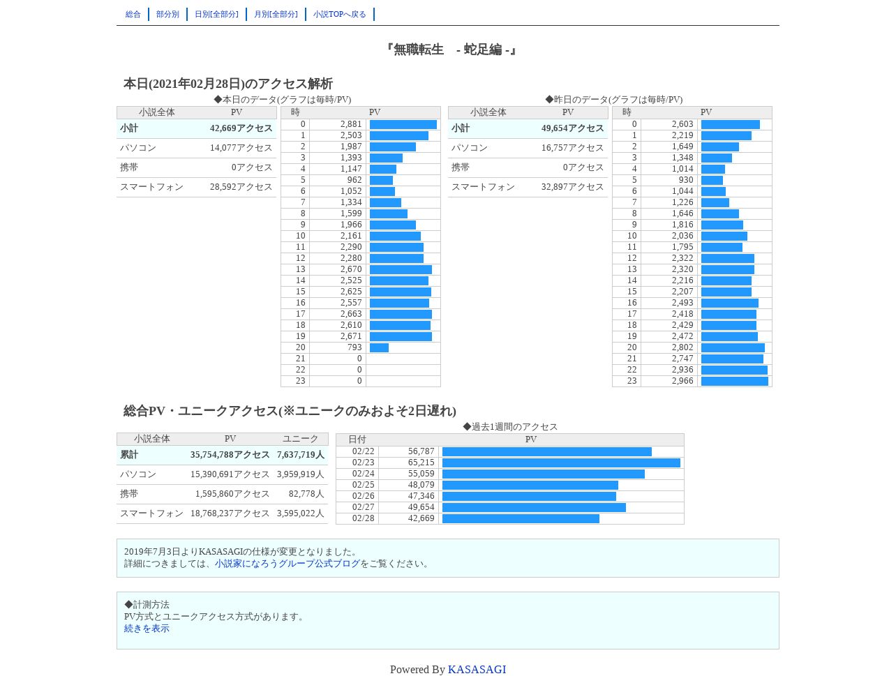Image resolution: width=896 pixels, height=676 pixels.
Task: Click the 02/22 weekly bar with 56,787
Action: pyautogui.click(x=547, y=451)
